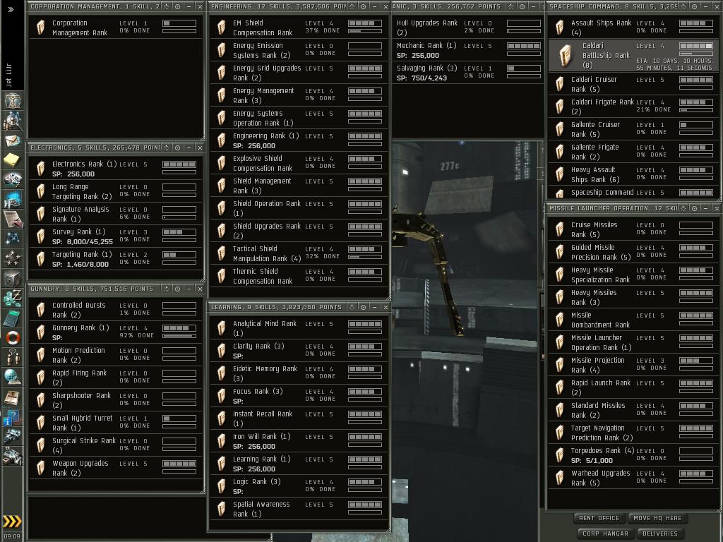
Task: Open the yellow Notepad icon
Action: [13, 160]
